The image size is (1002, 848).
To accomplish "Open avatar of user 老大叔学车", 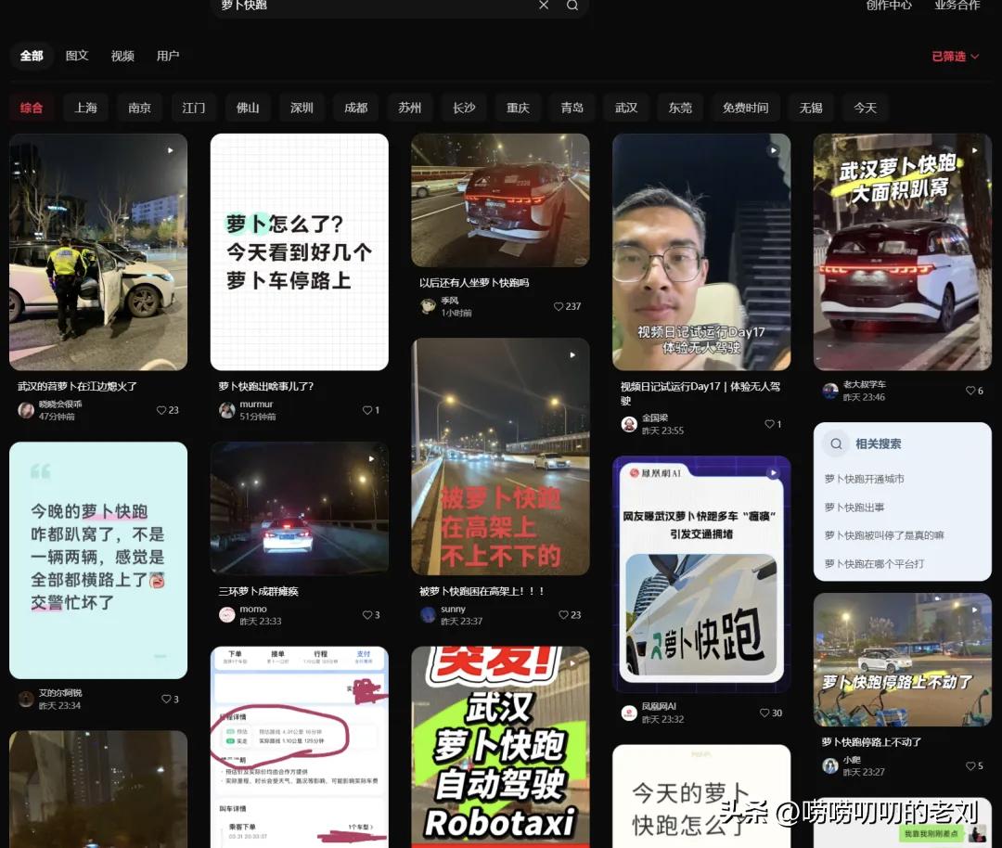I will (x=830, y=391).
